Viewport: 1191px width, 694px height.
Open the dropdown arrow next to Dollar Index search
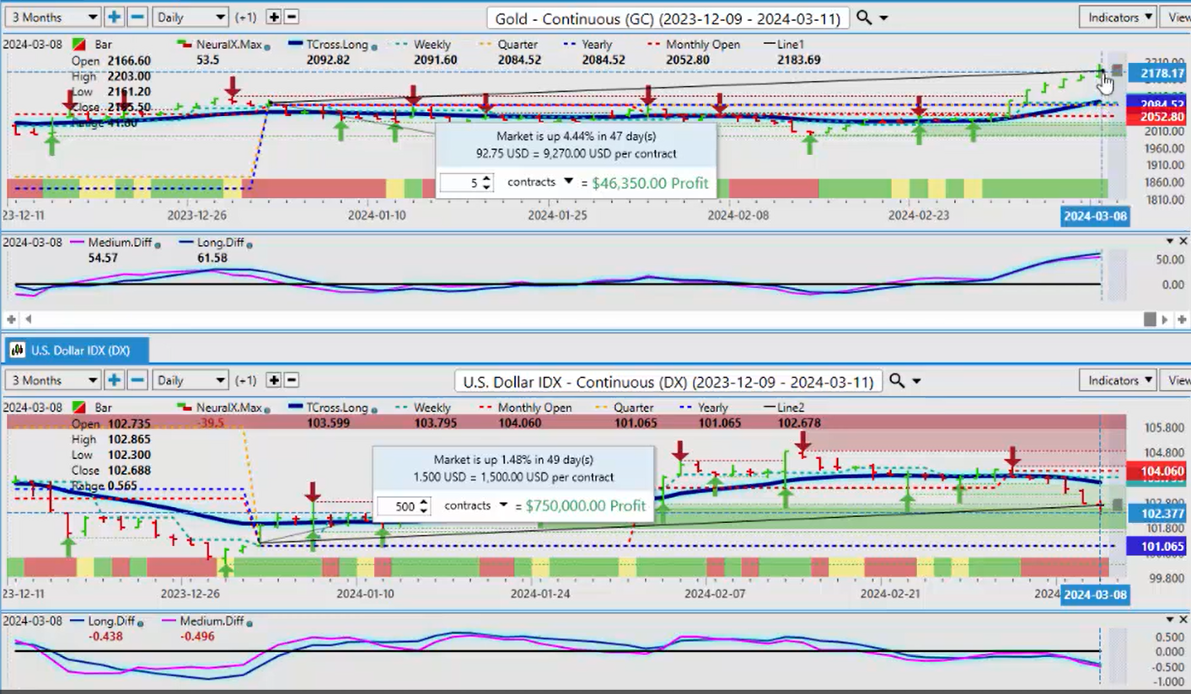pos(917,382)
